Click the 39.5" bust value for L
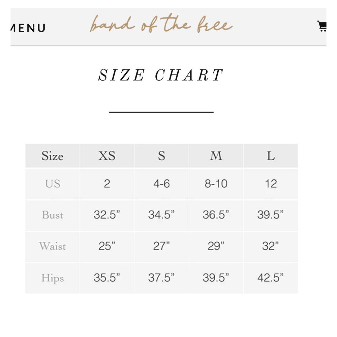 coord(271,215)
